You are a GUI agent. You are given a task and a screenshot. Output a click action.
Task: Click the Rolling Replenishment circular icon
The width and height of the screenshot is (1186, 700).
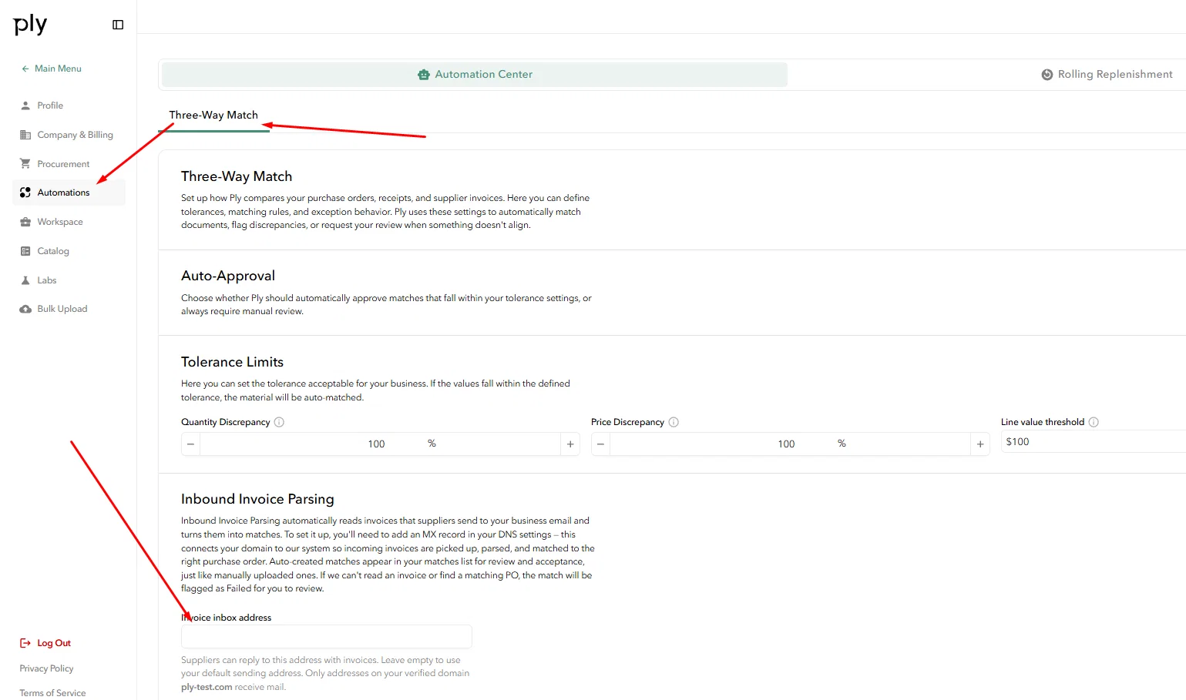(1047, 75)
